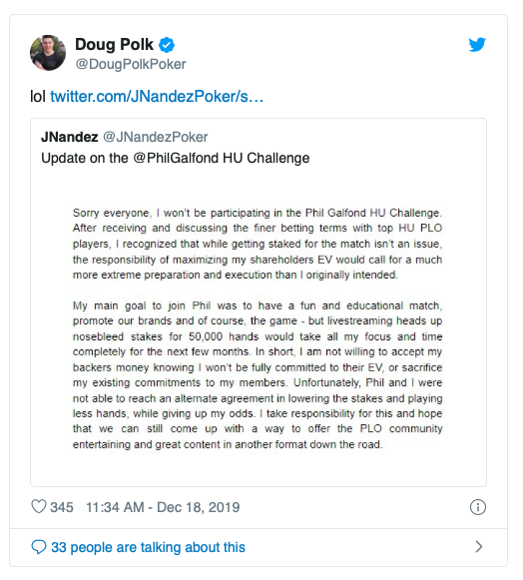
Task: Click the 345 likes count
Action: 62,507
